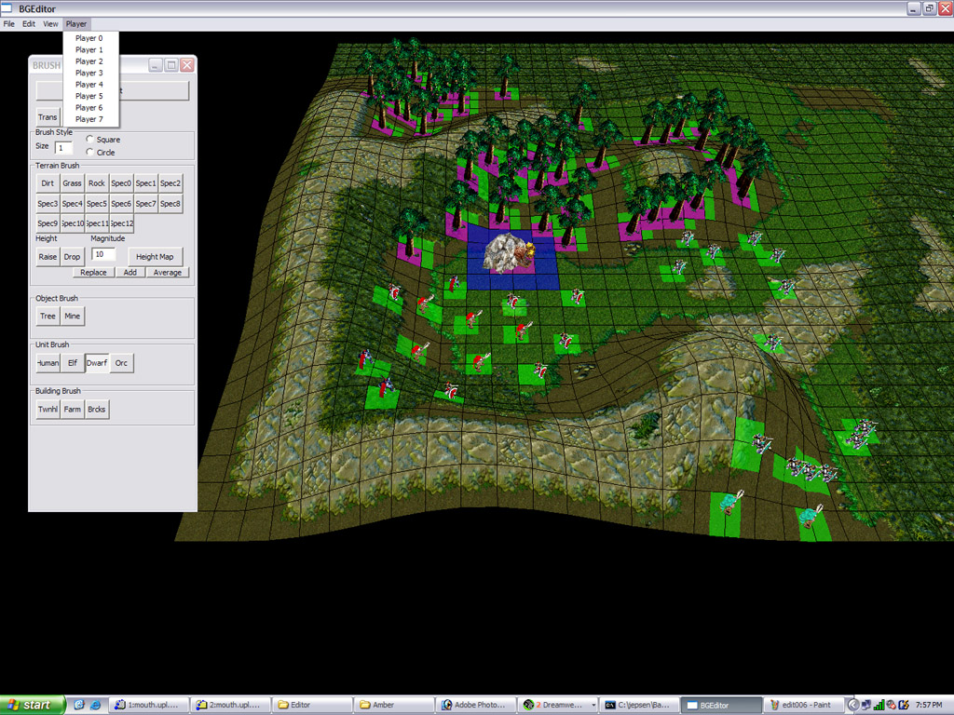Toggle the Dwarf unit brush
Screen dimensions: 954x715
(97, 363)
